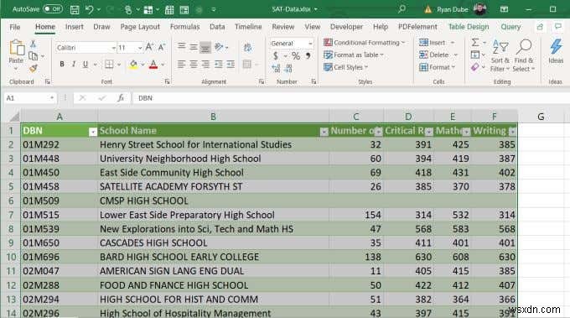Apply the Percent Style icon
570x318 pixels.
coord(296,55)
